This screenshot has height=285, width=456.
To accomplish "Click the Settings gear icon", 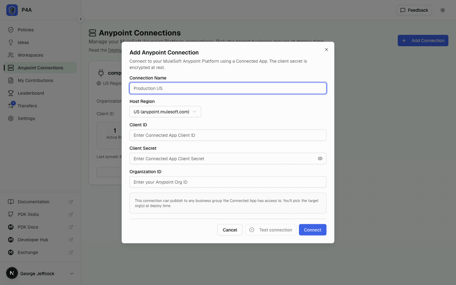I will [11, 118].
